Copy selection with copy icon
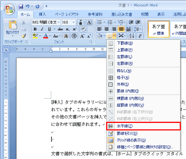This screenshot has height=159, width=186. coord(23,29)
